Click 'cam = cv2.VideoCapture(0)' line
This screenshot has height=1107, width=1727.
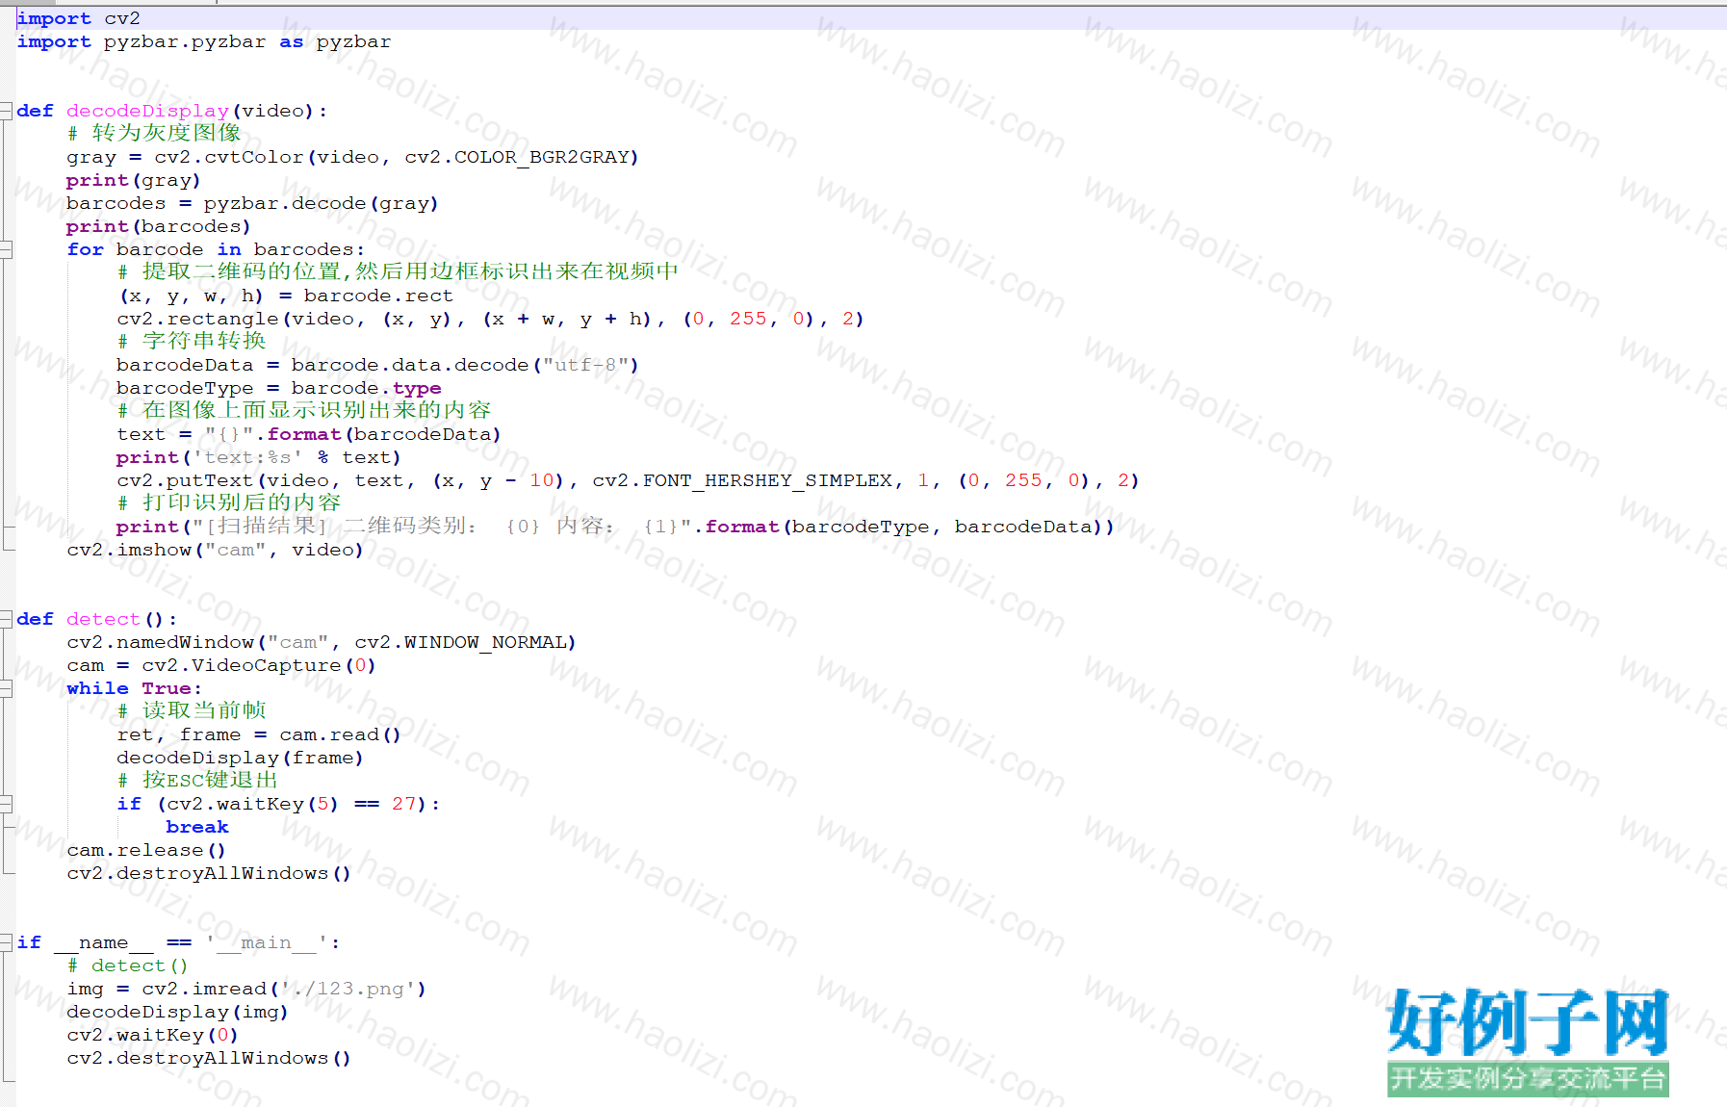pyautogui.click(x=221, y=665)
